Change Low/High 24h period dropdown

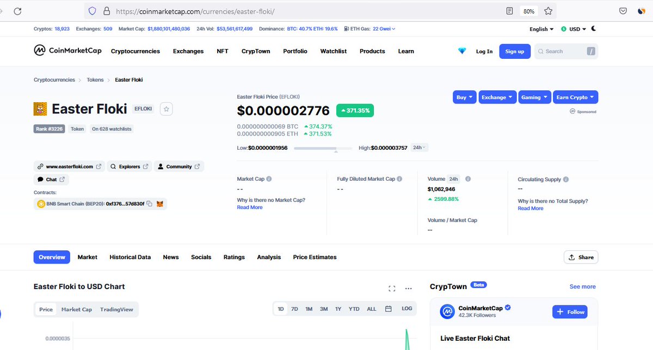tap(420, 148)
